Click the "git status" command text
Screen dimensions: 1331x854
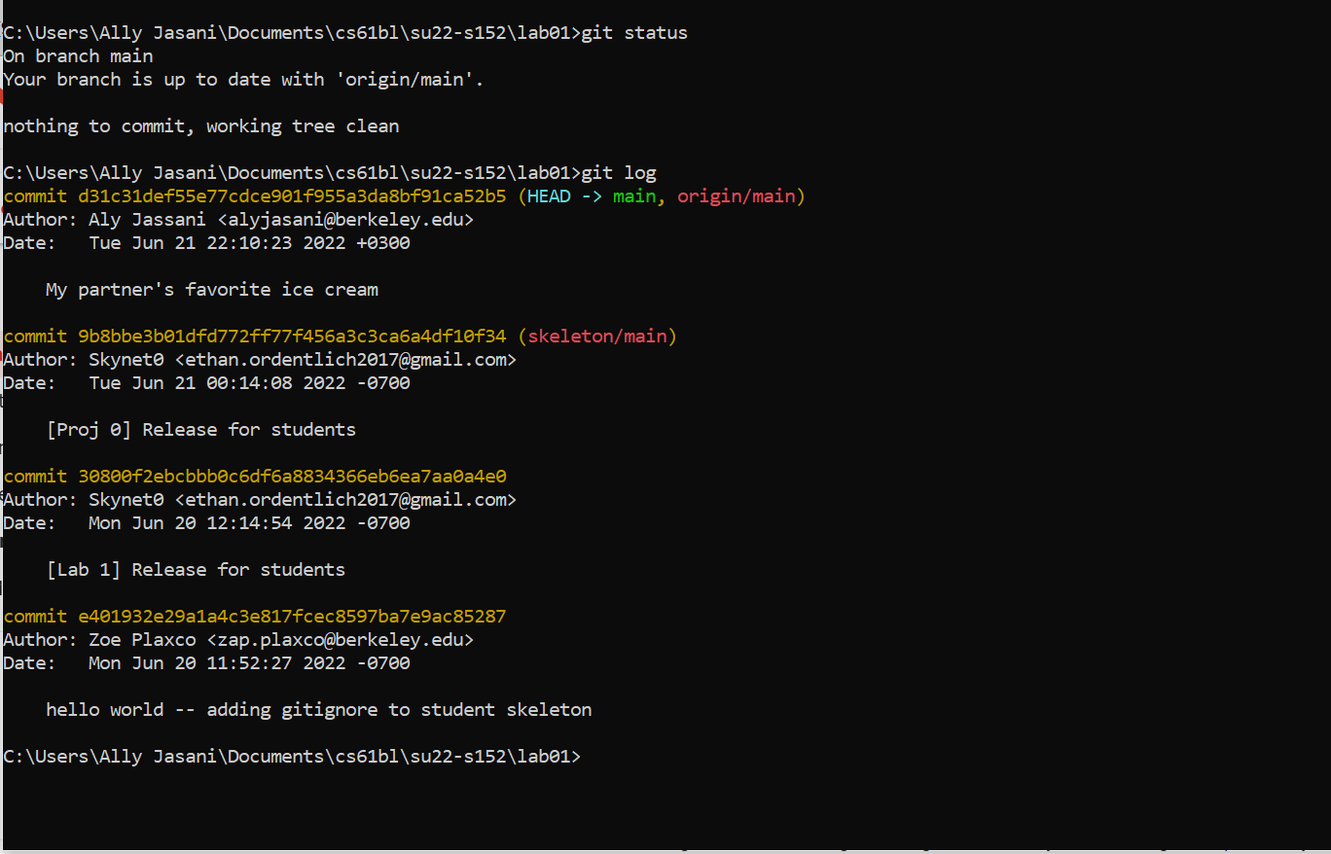point(634,33)
